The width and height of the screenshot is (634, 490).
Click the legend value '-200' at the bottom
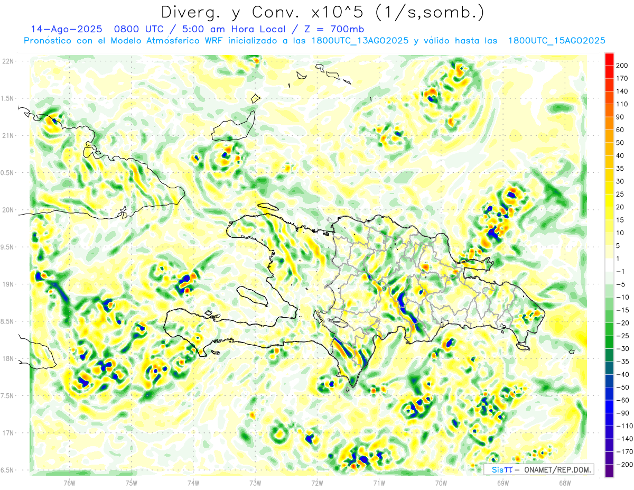pos(624,465)
